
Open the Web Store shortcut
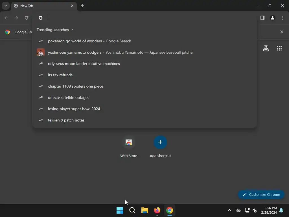tap(129, 147)
